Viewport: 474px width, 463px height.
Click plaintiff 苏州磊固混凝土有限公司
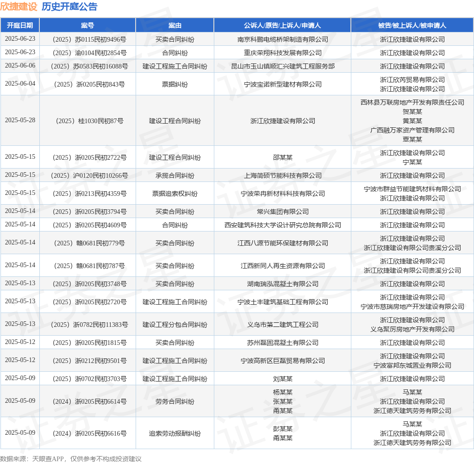click(283, 343)
